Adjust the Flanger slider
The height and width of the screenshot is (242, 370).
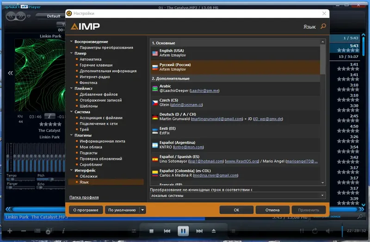click(x=20, y=188)
